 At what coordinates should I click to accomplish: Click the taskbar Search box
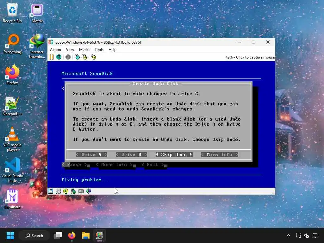34,235
